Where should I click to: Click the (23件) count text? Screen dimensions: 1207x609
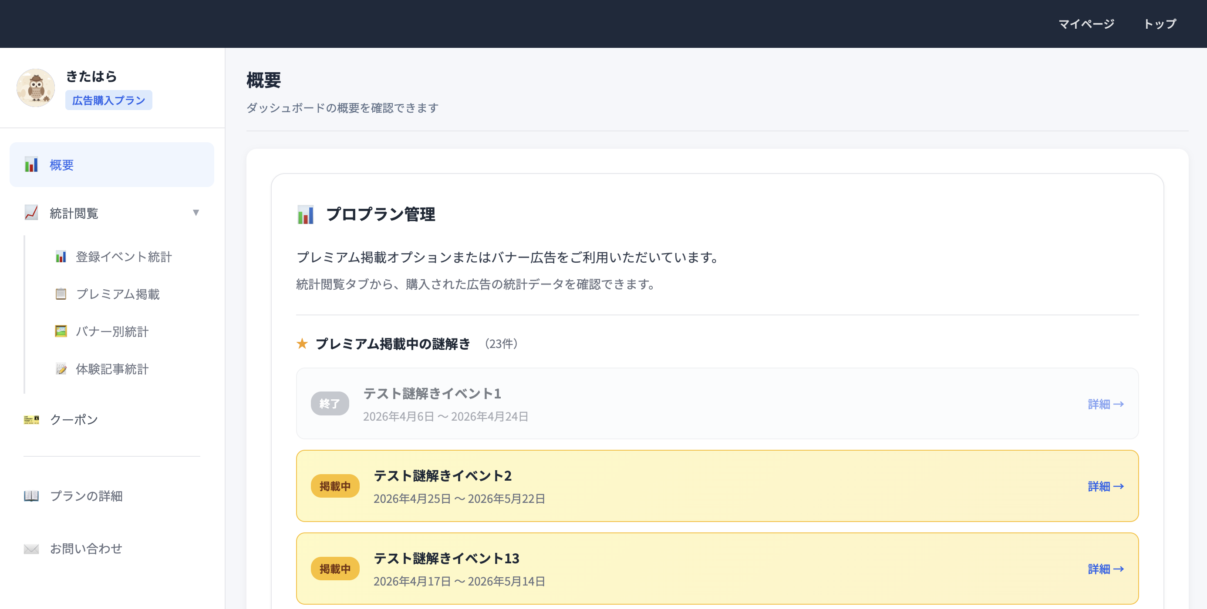pos(501,344)
